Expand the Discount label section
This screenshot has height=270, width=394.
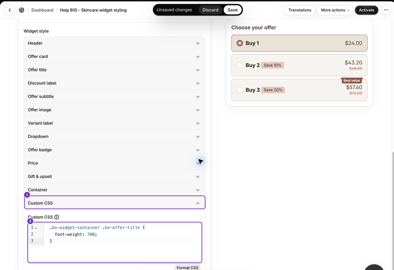coord(114,83)
